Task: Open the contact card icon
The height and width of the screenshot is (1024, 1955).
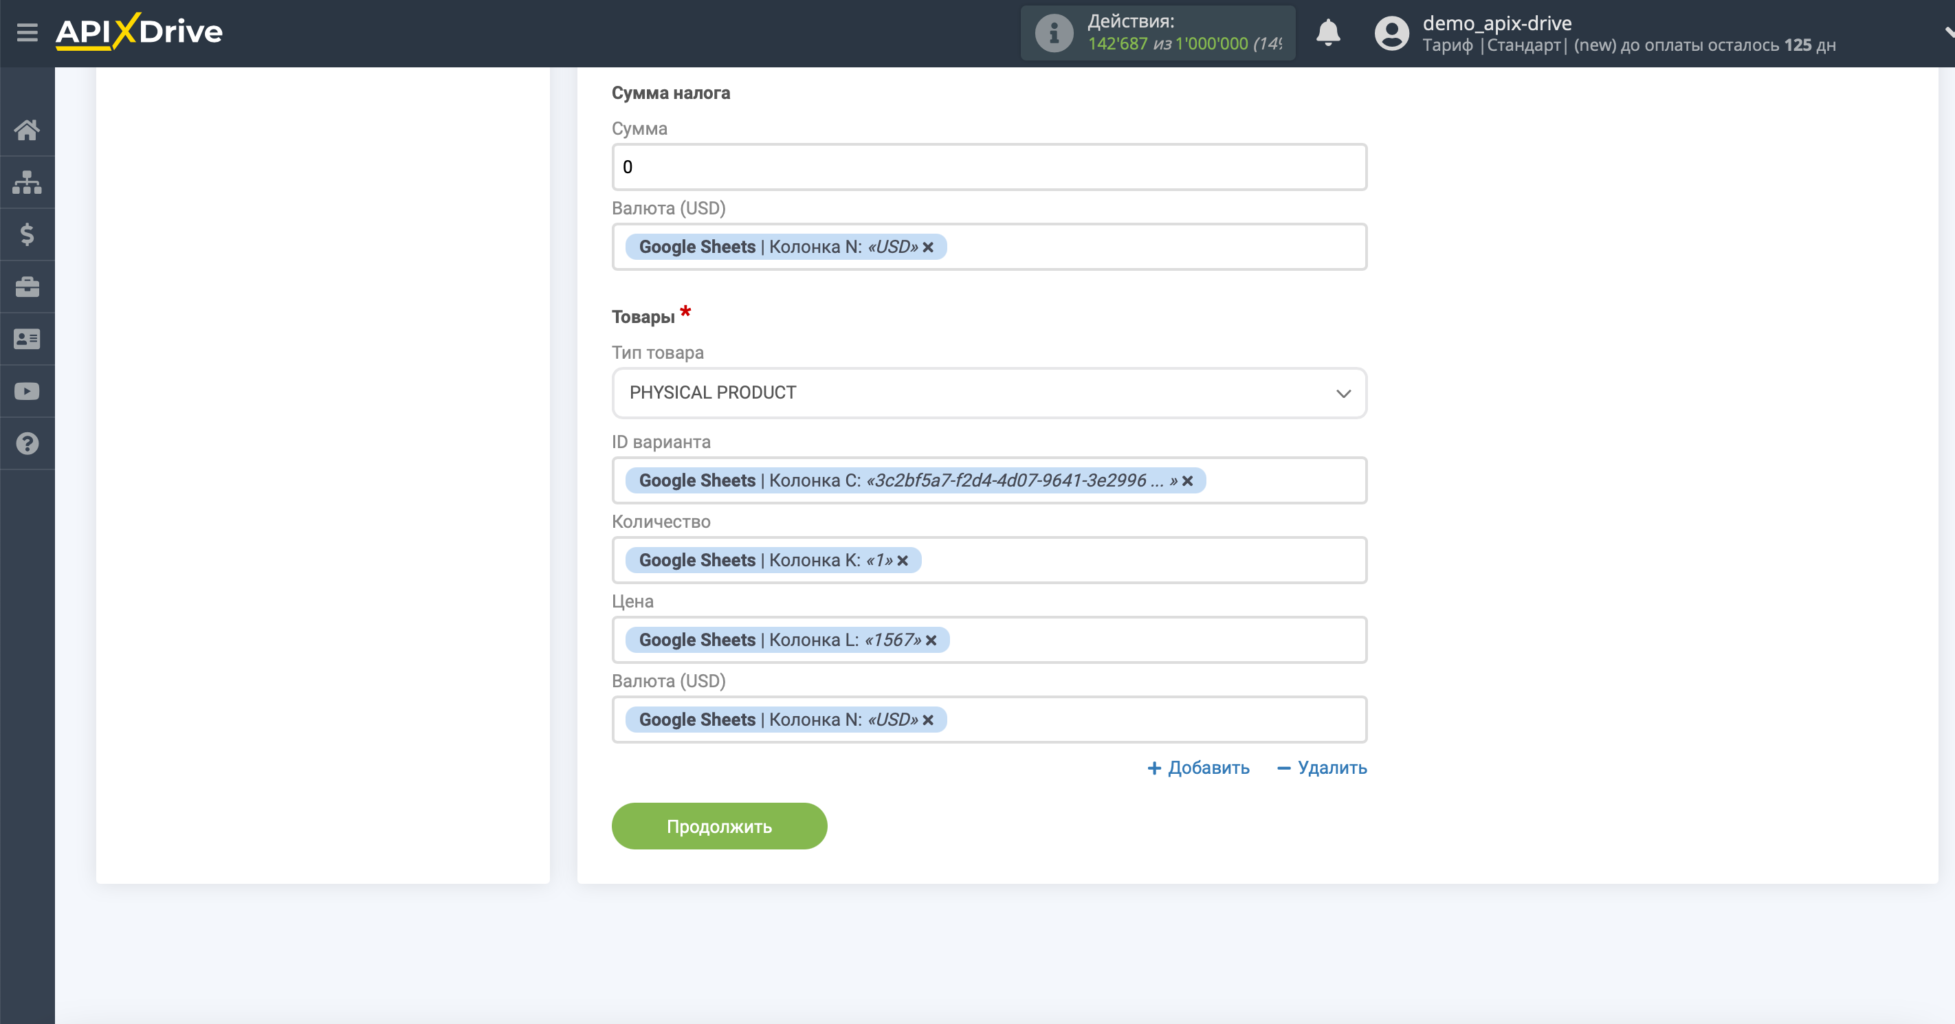Action: click(27, 339)
